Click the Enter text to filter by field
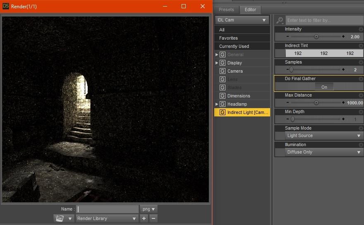The height and width of the screenshot is (225, 364). click(325, 20)
